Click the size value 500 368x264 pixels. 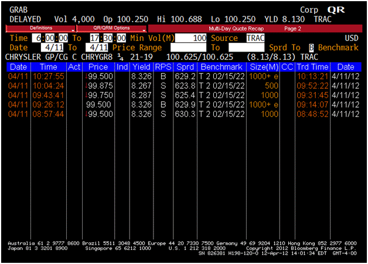coord(271,86)
